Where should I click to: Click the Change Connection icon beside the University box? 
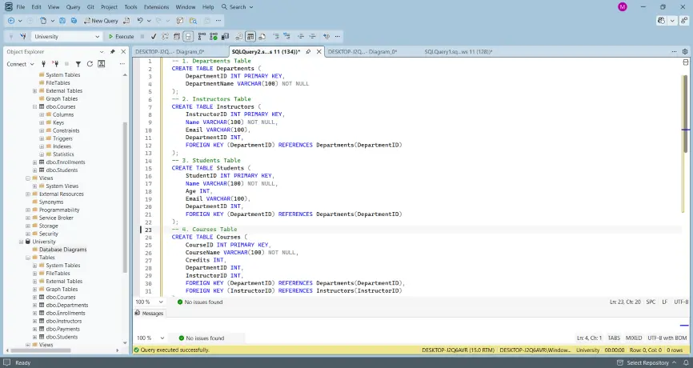[23, 37]
